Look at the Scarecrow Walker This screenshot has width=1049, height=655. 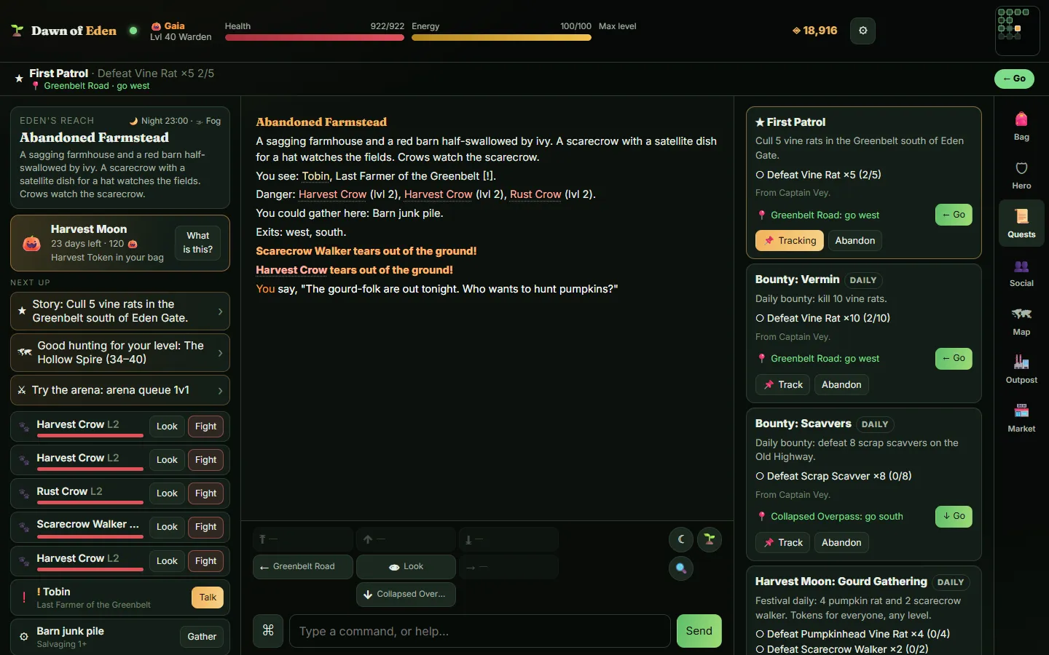pos(167,527)
